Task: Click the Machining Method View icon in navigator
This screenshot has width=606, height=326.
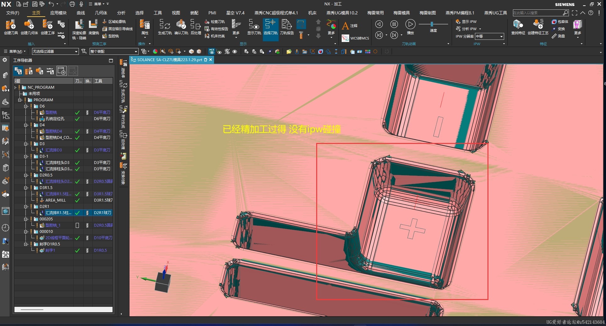Action: coord(50,71)
